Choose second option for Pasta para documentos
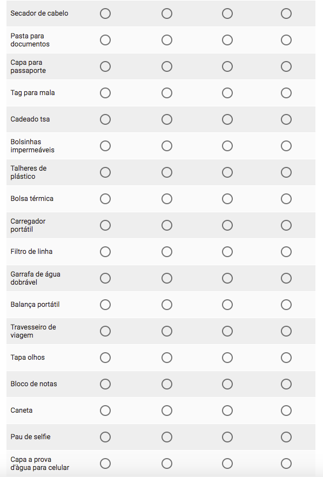Screen dimensions: 323x477 (x=167, y=40)
